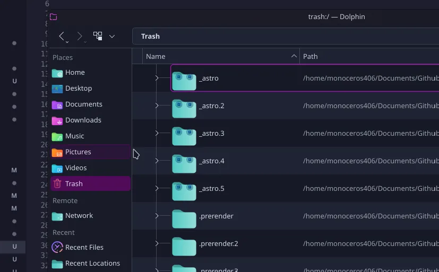Go forward with the forward arrow

(x=80, y=36)
